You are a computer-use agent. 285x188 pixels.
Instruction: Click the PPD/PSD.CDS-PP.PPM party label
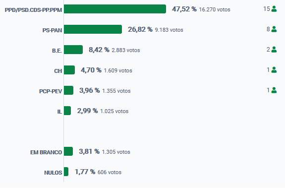tap(33, 10)
